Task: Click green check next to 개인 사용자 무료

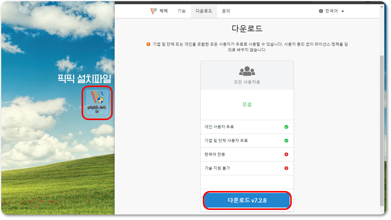Action: pyautogui.click(x=286, y=127)
